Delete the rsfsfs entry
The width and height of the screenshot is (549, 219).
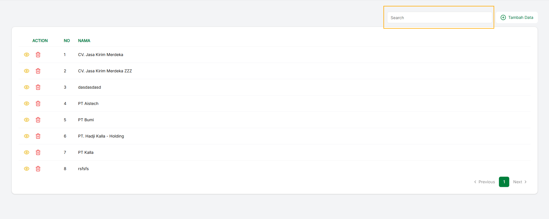pos(38,169)
